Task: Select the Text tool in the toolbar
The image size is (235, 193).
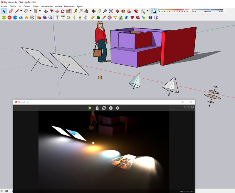Action: [x=82, y=11]
